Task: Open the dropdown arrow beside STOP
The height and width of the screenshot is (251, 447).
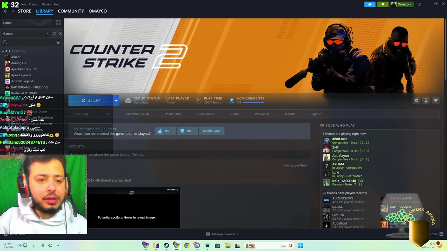Action: pos(116,100)
